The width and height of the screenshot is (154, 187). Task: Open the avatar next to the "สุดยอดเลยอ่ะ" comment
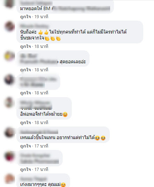[x=9, y=56]
